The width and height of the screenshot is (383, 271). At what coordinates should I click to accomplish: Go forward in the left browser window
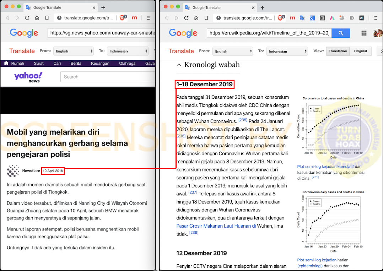tap(17, 18)
